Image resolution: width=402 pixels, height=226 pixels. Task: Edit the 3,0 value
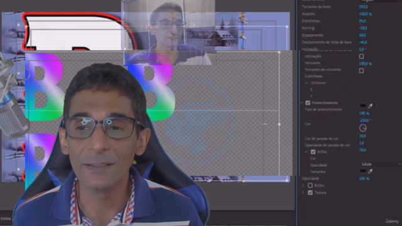[x=362, y=143]
